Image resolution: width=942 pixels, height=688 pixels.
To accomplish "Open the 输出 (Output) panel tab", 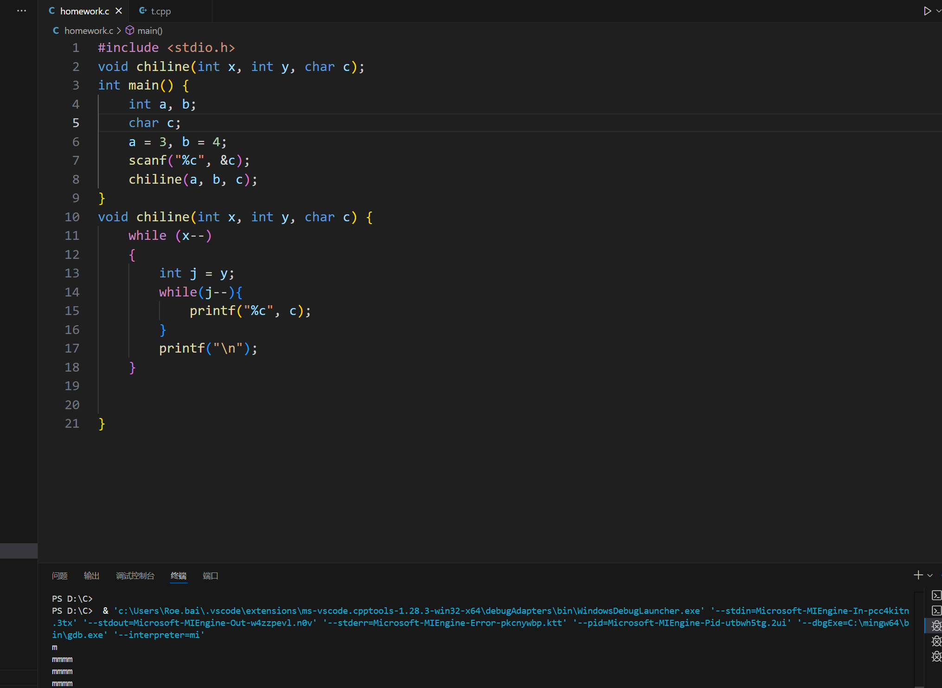I will tap(91, 576).
